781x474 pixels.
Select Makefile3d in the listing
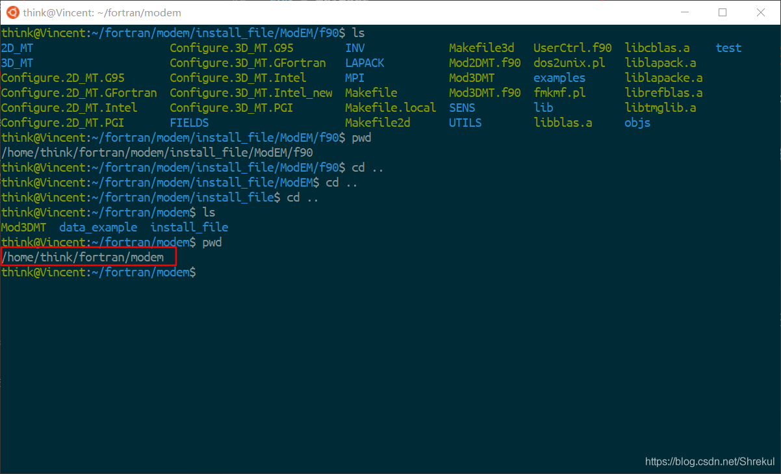pos(481,47)
